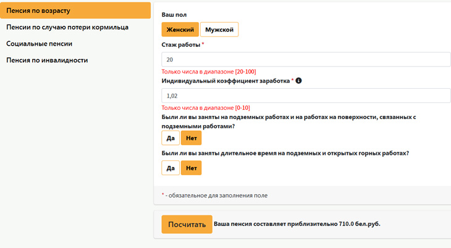Viewport: 451px width, 248px height.
Task: Focus the earnings coefficient input with 1,02
Action: (x=306, y=96)
